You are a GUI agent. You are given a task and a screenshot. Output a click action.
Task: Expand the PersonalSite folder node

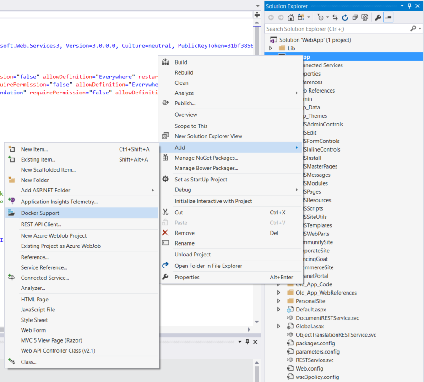(279, 301)
